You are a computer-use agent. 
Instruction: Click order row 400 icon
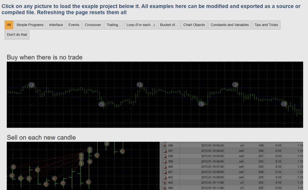point(165,167)
